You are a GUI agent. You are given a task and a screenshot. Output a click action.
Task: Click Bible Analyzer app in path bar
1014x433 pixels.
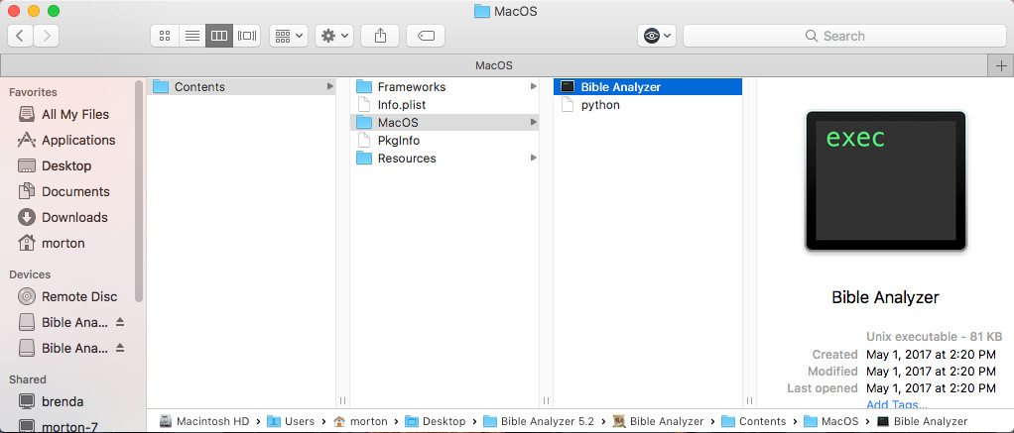659,421
